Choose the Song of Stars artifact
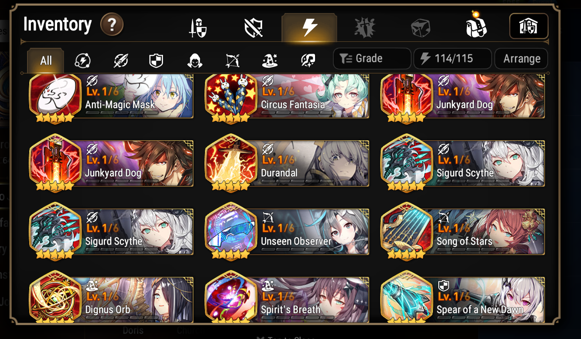 [x=462, y=231]
